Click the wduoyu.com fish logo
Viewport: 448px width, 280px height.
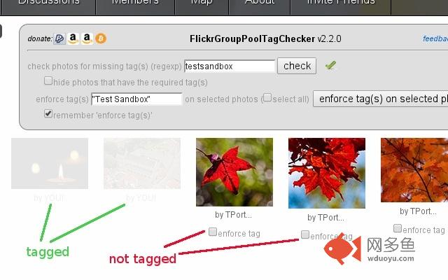coord(342,249)
